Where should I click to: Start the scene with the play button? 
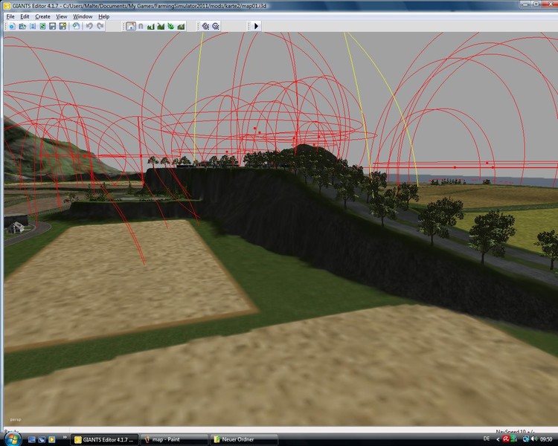tap(256, 26)
